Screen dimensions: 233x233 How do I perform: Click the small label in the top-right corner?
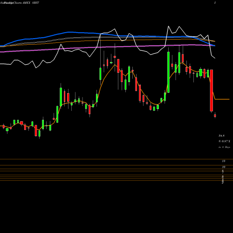215,3
